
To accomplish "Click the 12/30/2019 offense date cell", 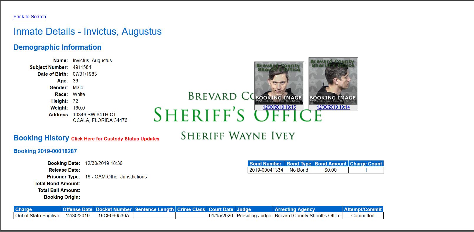I will [x=77, y=216].
